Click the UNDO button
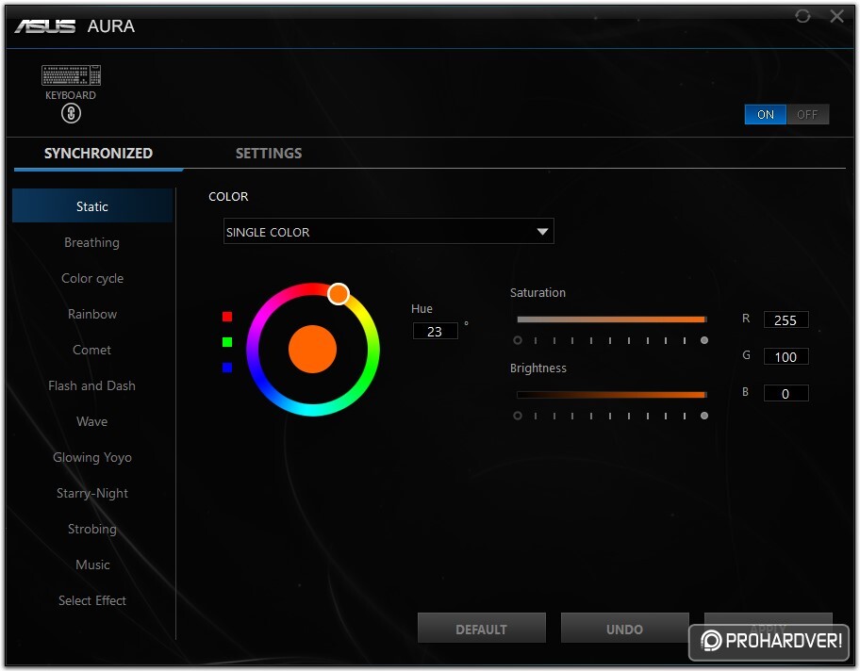The height and width of the screenshot is (671, 860). [x=624, y=629]
